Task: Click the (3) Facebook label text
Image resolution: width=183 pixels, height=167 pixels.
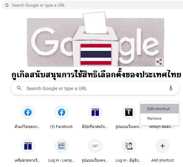Action: tap(61, 127)
